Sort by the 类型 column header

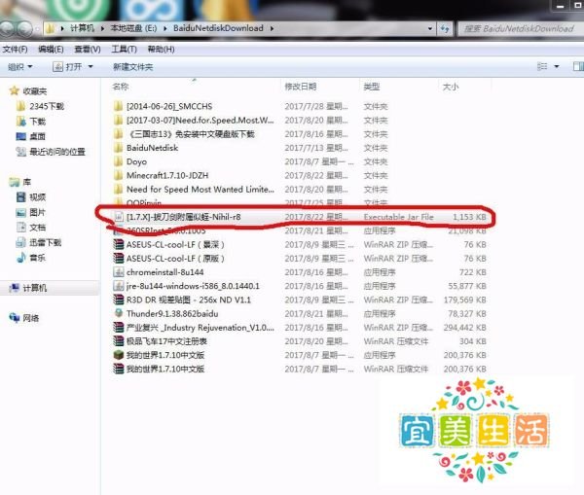[x=372, y=87]
